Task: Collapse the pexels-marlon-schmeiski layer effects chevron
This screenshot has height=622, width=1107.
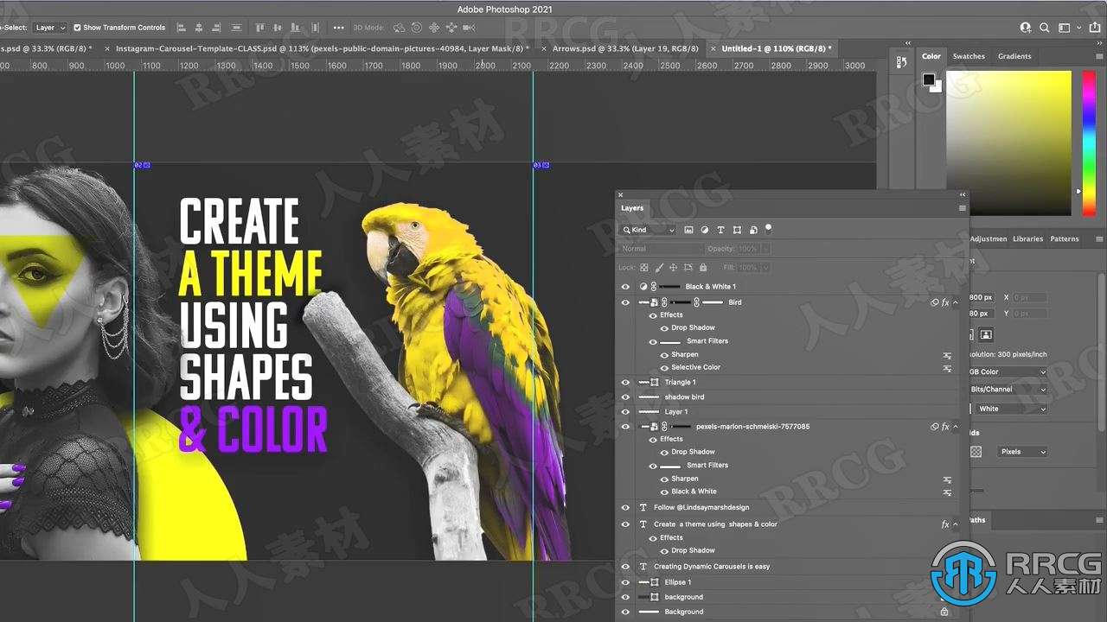Action: pyautogui.click(x=956, y=427)
